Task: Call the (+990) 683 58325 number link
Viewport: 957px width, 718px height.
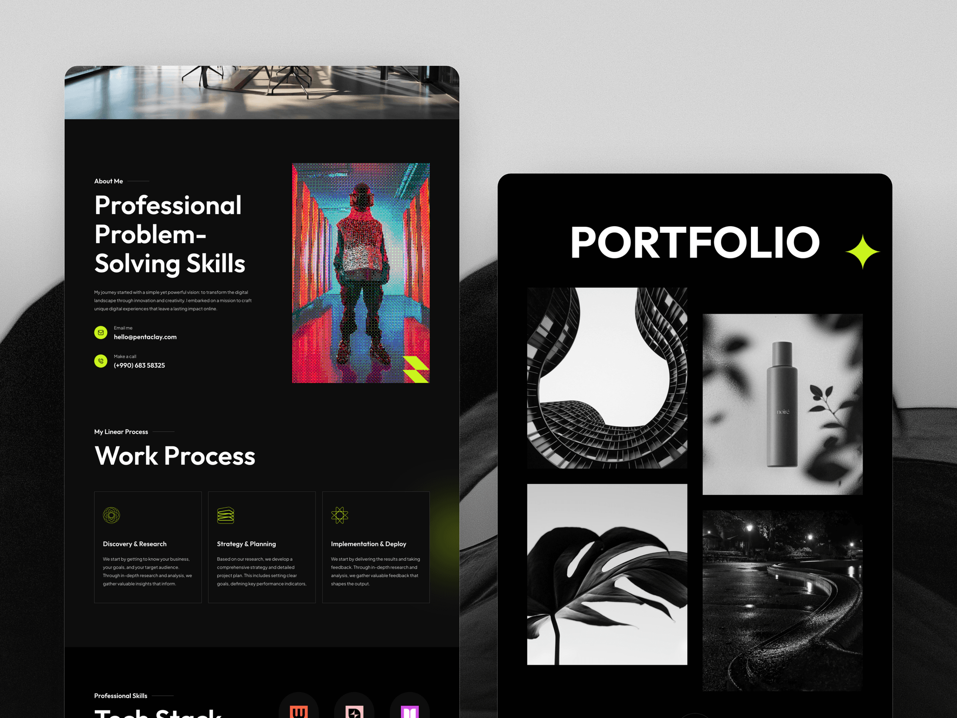Action: tap(139, 366)
